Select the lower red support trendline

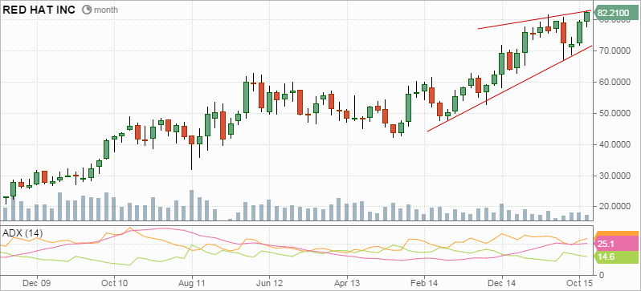click(x=509, y=88)
